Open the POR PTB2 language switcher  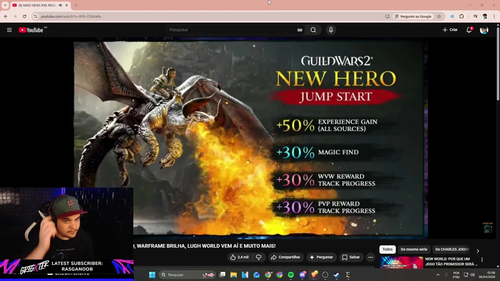[456, 275]
